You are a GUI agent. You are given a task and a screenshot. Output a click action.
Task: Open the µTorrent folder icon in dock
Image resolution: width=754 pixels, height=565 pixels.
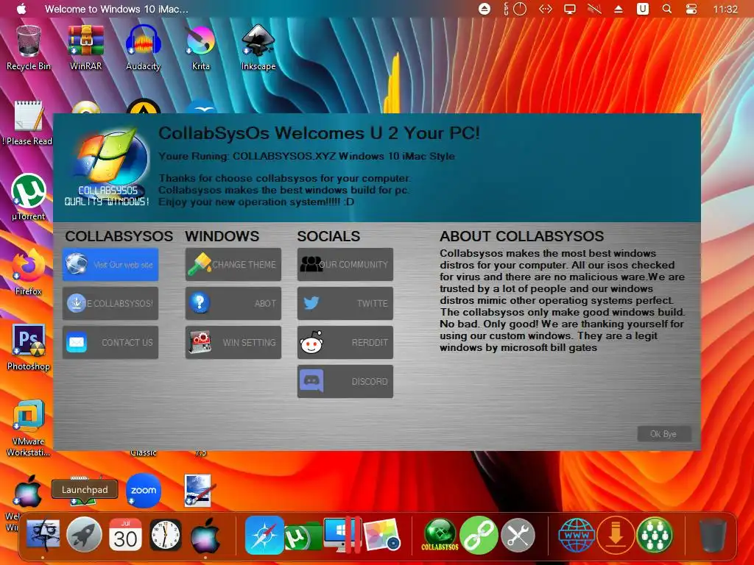point(303,536)
